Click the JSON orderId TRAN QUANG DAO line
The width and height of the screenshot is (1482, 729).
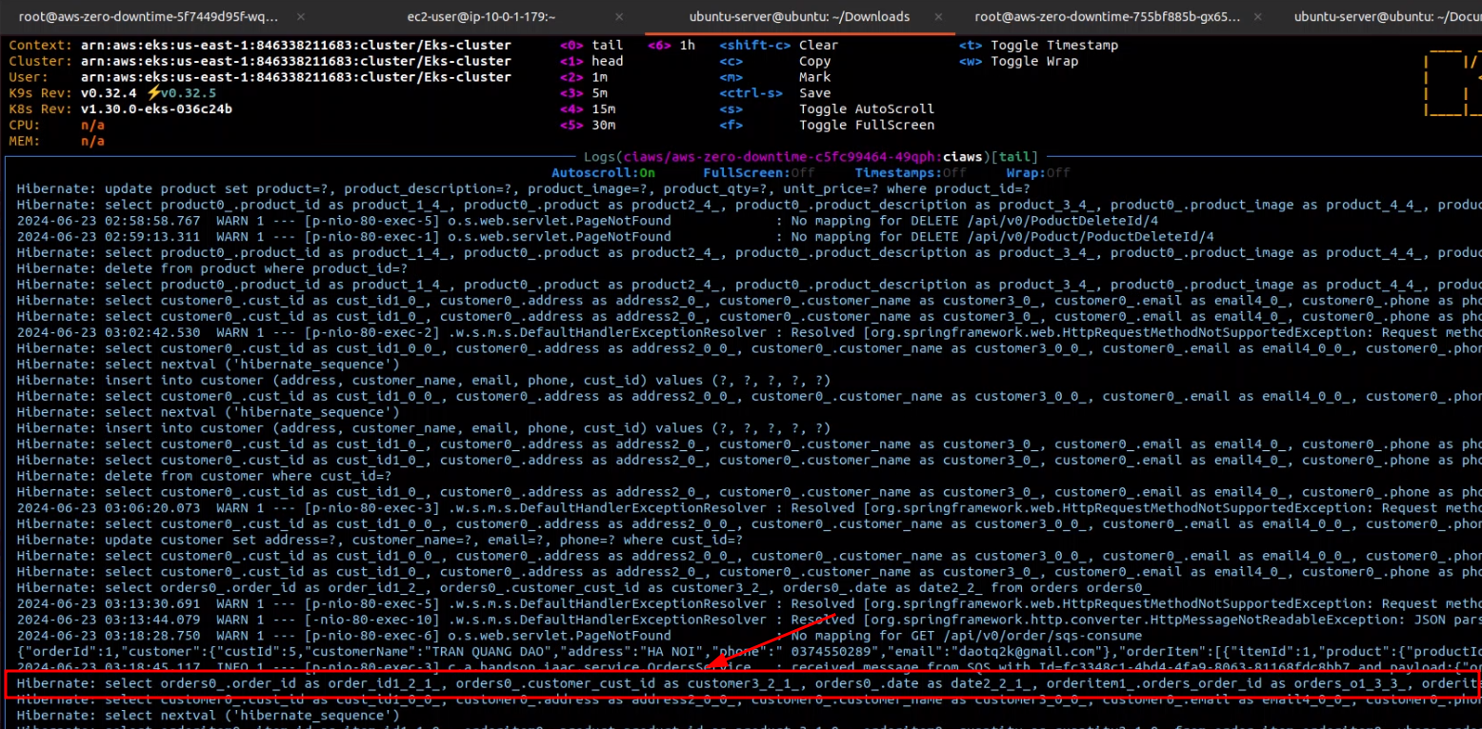[x=749, y=652]
